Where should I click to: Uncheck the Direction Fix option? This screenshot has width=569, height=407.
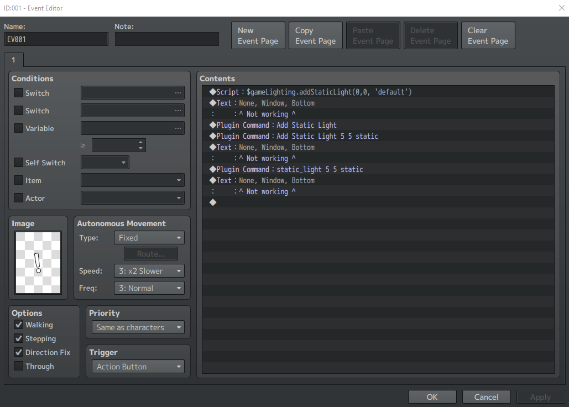coord(18,352)
